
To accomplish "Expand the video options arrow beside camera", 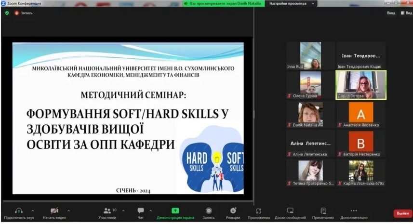I will [x=68, y=211].
